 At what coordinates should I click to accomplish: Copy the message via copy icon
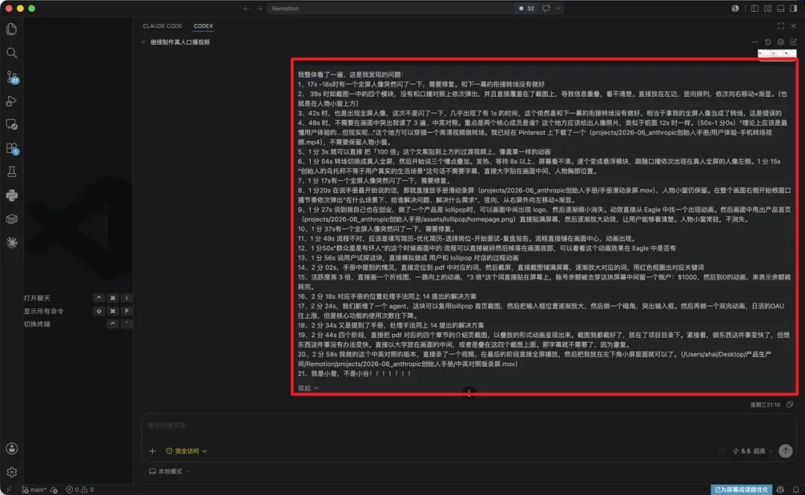coord(789,405)
